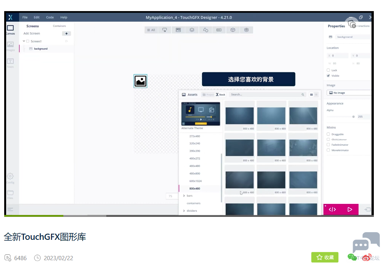Adjust the Alpha slider handle

pos(353,117)
